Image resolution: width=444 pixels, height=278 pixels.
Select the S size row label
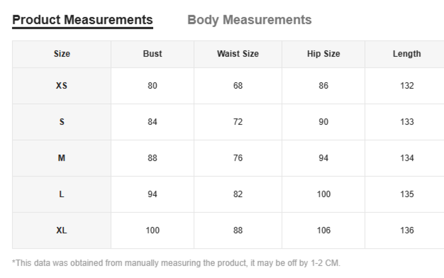tap(62, 122)
